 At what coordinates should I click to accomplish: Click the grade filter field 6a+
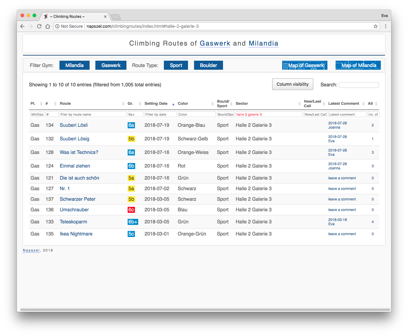[135, 114]
